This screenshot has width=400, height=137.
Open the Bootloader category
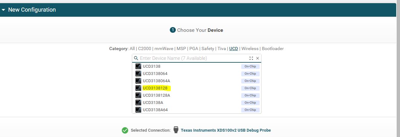click(273, 49)
